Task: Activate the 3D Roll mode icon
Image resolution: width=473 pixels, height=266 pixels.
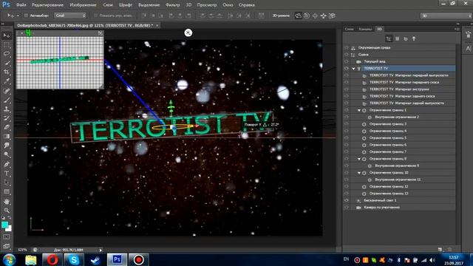Action: (x=307, y=16)
